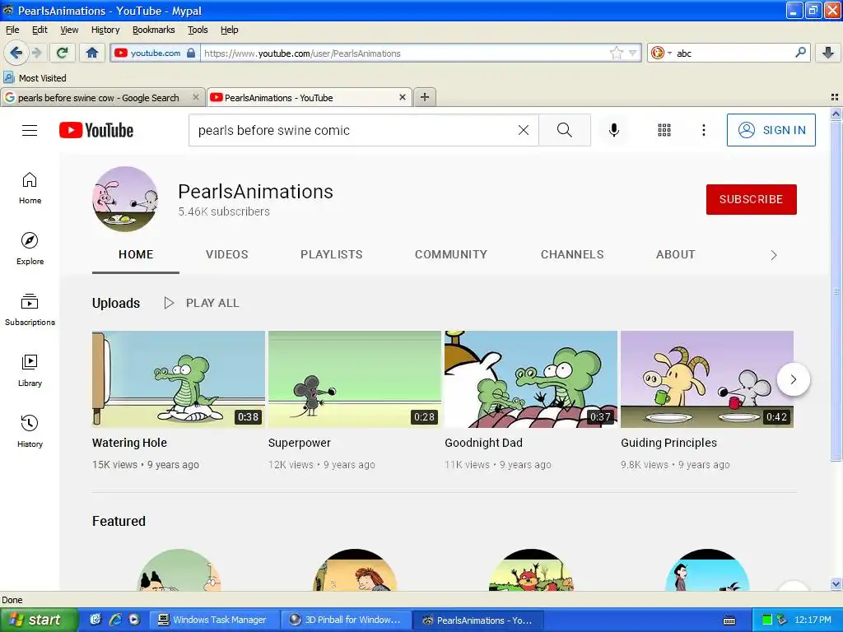
Task: Bookmark this page with the star icon
Action: [616, 53]
